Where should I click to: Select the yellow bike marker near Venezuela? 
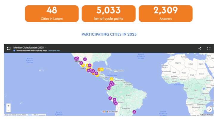[111, 79]
